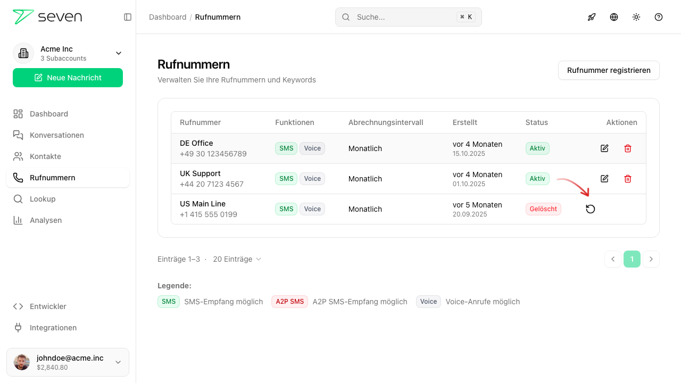Click the Rufnummer registrieren button

tap(609, 70)
